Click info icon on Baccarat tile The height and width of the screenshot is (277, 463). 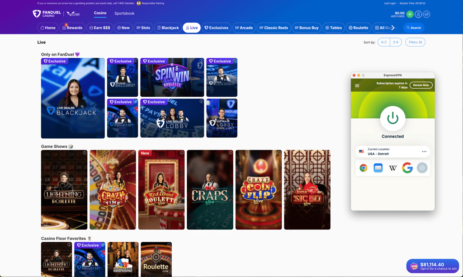[136, 61]
